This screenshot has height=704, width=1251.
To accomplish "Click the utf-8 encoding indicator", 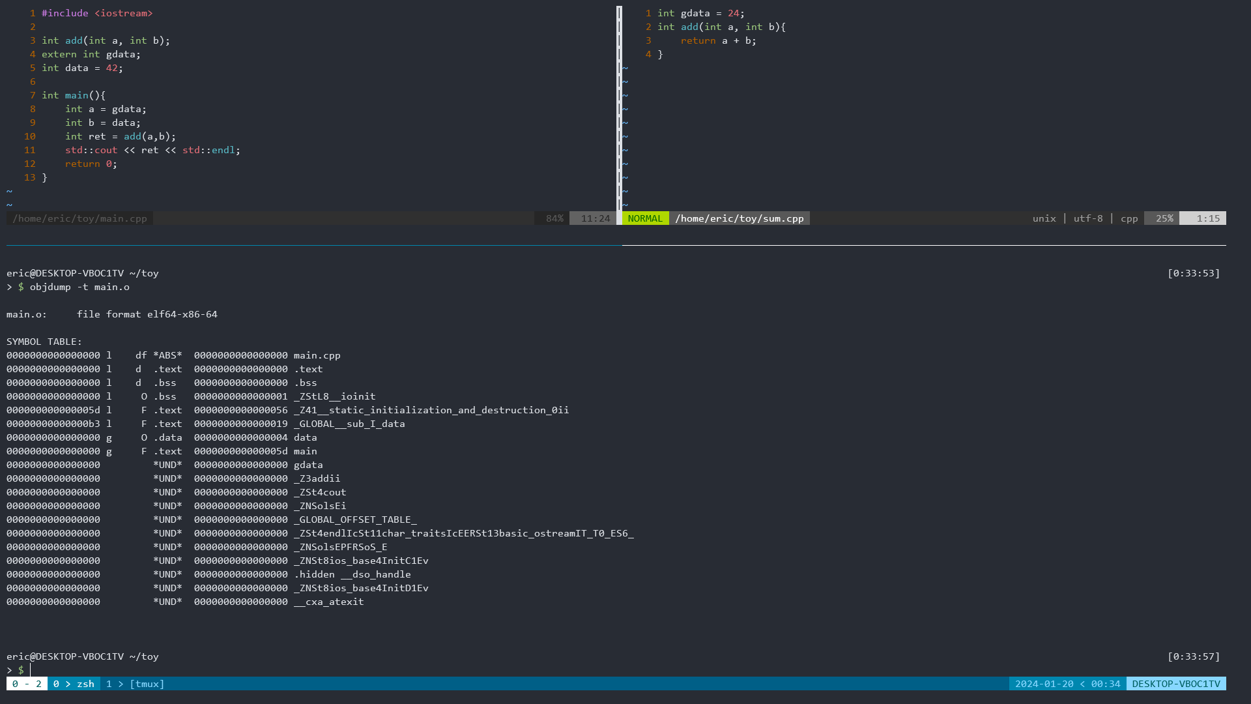I will point(1088,218).
